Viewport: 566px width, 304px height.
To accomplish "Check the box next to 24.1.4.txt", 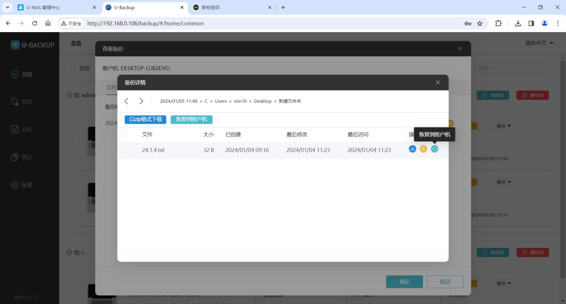I will coord(125,150).
